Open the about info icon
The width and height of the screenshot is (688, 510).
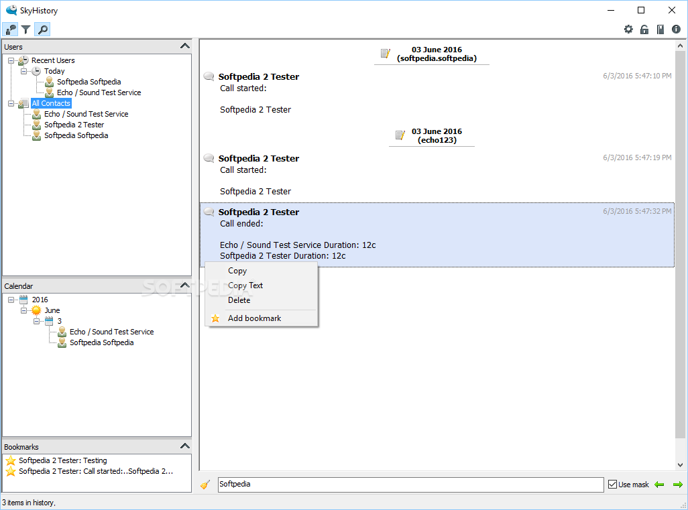point(676,29)
